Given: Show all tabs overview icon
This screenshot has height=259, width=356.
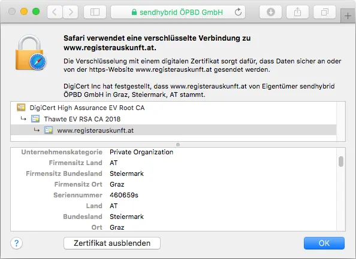Looking at the screenshot, I should (324, 12).
